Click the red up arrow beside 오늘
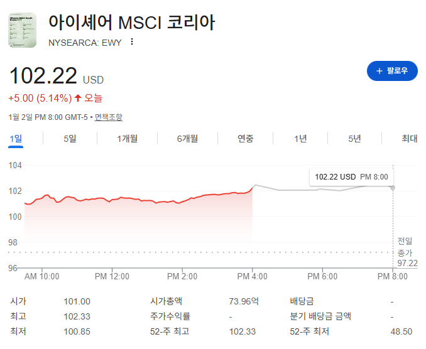This screenshot has height=349, width=426. click(78, 98)
